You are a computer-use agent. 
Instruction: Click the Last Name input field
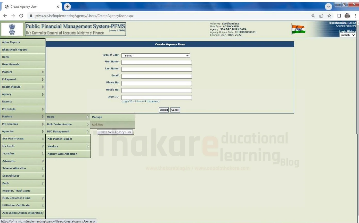pyautogui.click(x=157, y=69)
